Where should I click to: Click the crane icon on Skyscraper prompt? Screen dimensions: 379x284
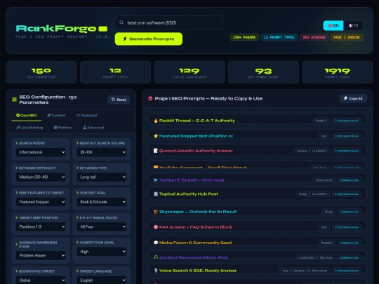coord(156,212)
